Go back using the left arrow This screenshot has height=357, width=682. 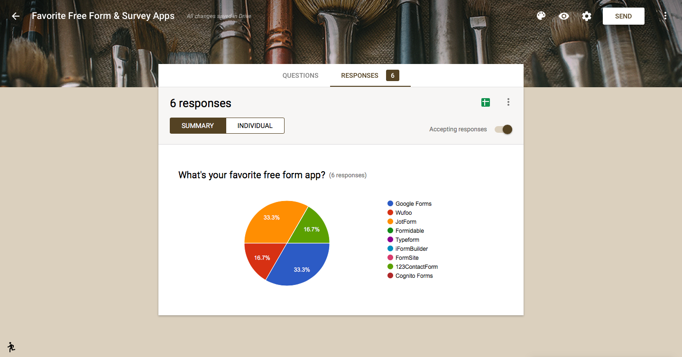[16, 16]
